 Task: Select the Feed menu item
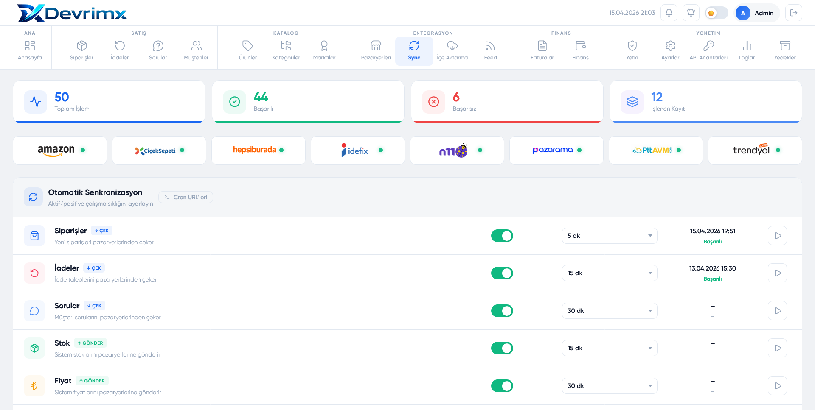click(x=490, y=50)
